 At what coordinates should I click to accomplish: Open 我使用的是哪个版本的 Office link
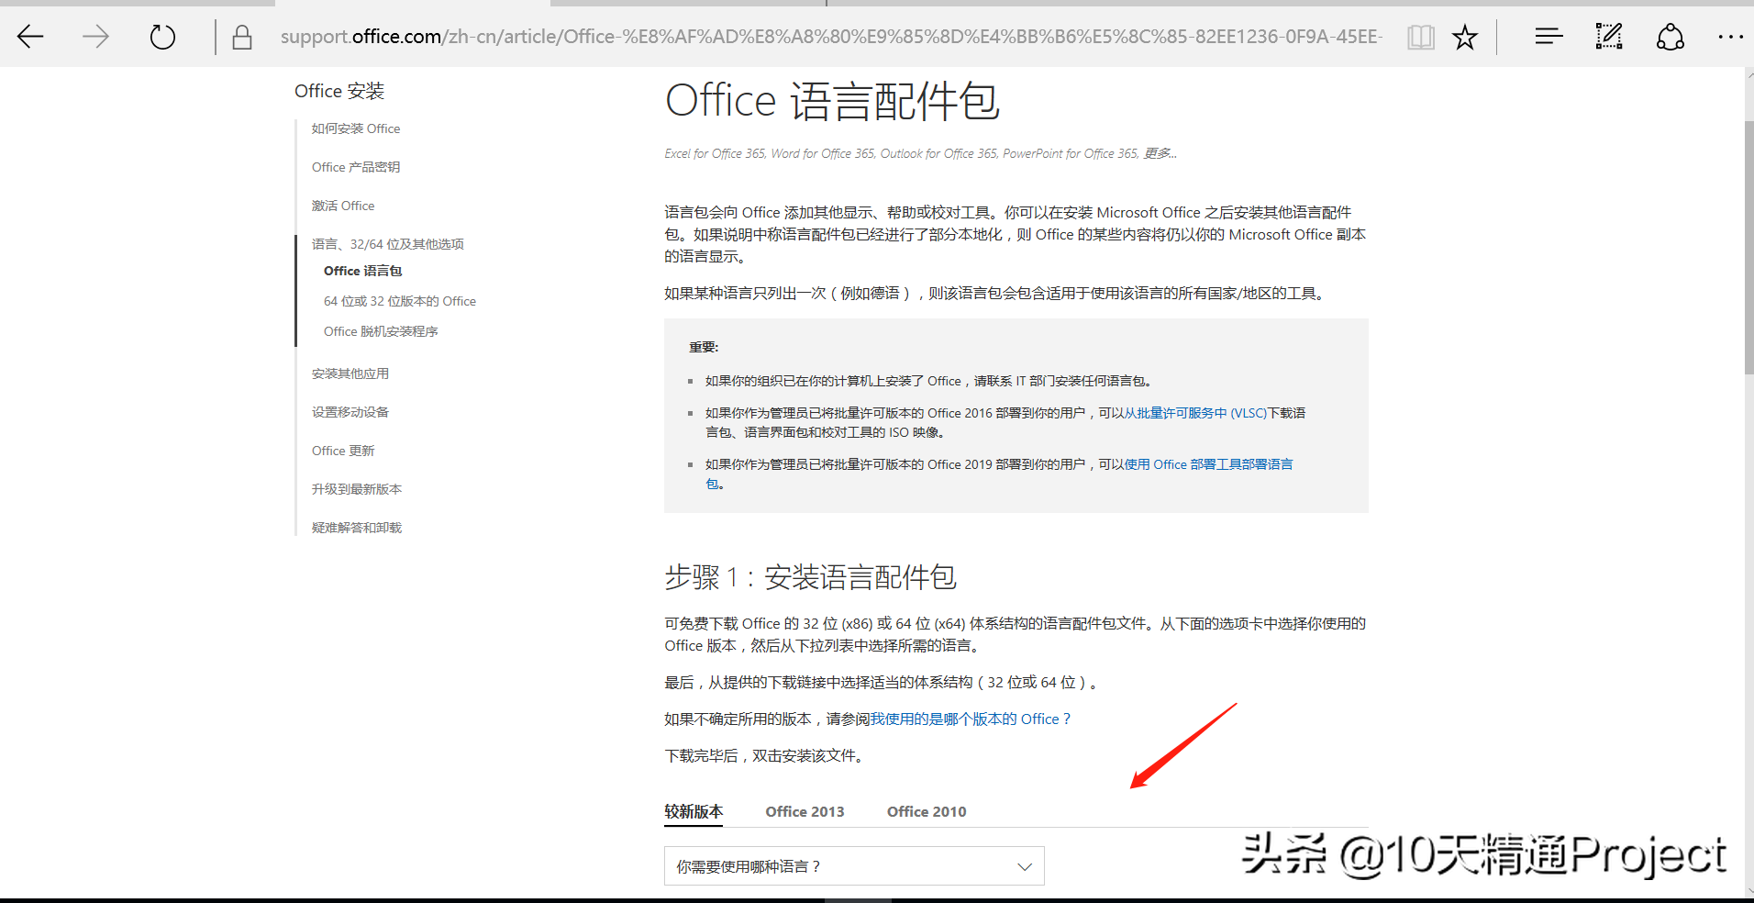click(971, 719)
